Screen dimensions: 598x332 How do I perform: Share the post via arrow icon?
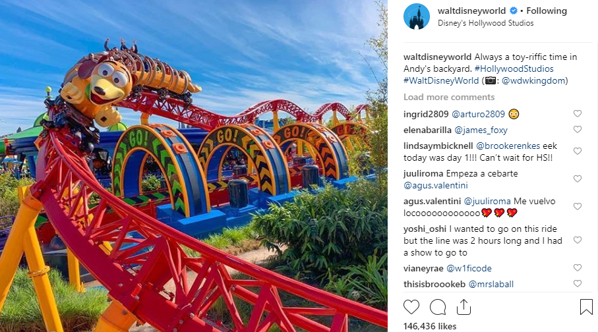463,307
